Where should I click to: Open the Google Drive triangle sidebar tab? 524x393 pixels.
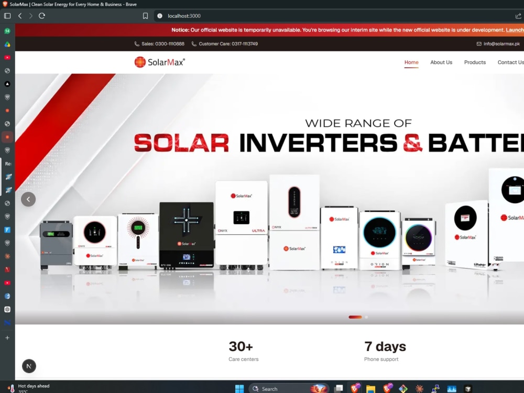pyautogui.click(x=7, y=44)
